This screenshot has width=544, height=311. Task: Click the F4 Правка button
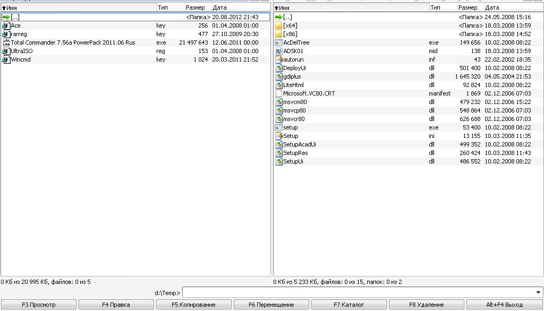click(x=116, y=305)
